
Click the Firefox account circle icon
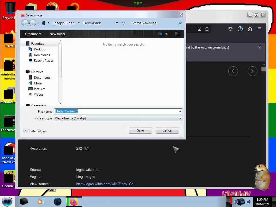tap(240, 29)
